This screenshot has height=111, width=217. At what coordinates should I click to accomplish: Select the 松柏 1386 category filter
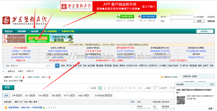pyautogui.click(x=43, y=95)
